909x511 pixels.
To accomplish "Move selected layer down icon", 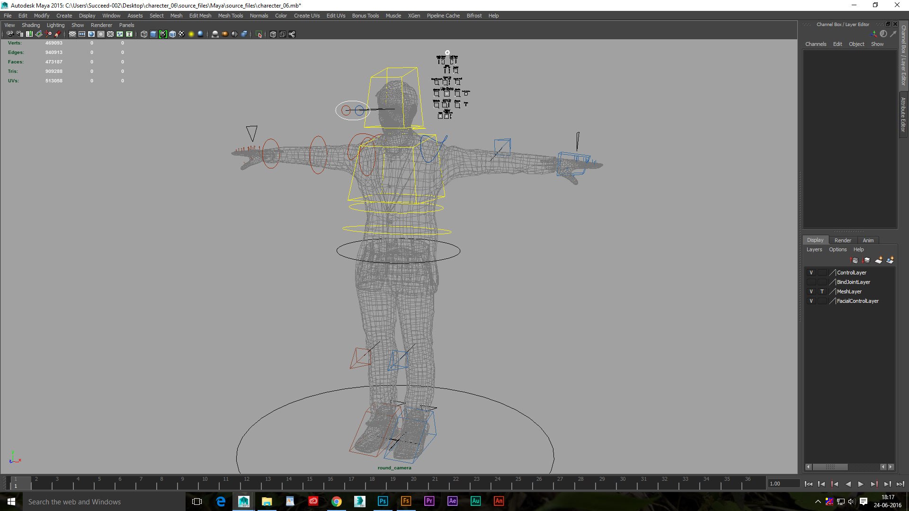I will coord(866,260).
